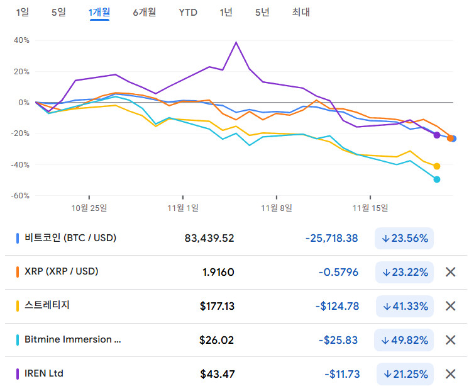
Task: Open the XRP (XRP / USD) row
Action: click(x=61, y=271)
